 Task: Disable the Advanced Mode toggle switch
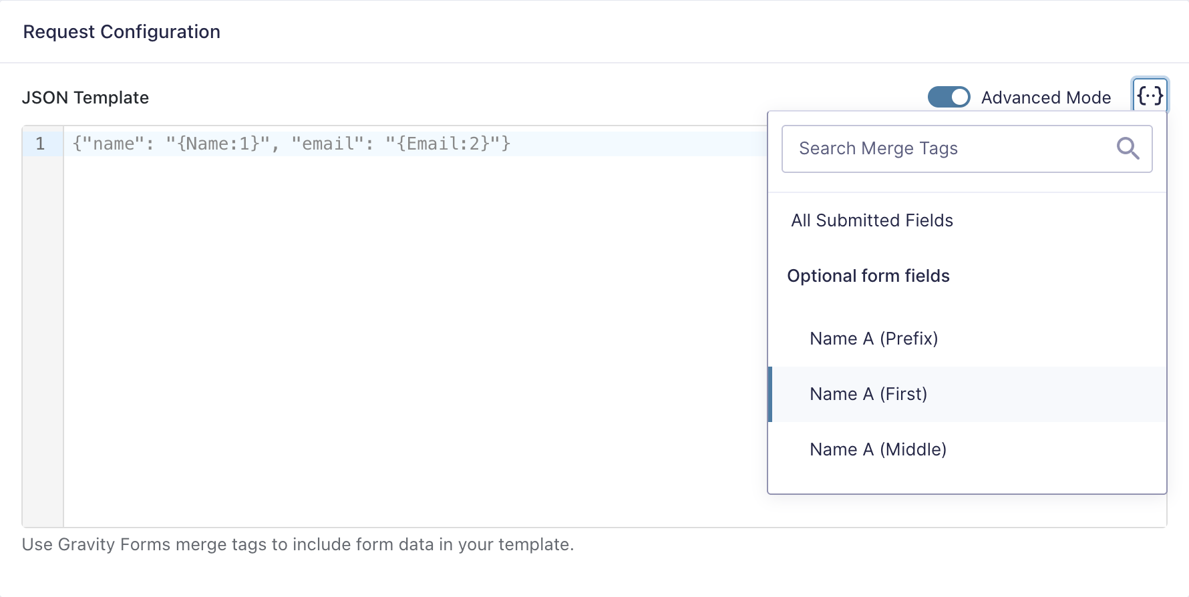click(949, 97)
